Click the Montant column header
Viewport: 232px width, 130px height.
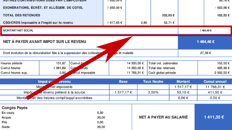[x=183, y=81]
